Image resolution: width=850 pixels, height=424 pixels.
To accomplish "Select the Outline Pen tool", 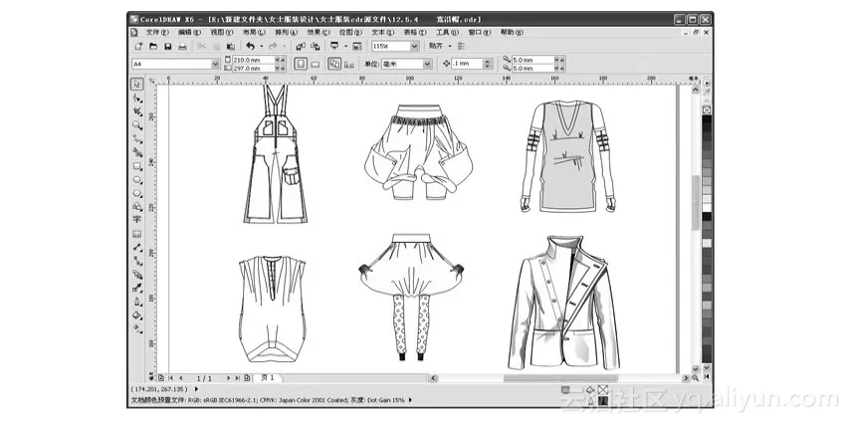I will [137, 302].
